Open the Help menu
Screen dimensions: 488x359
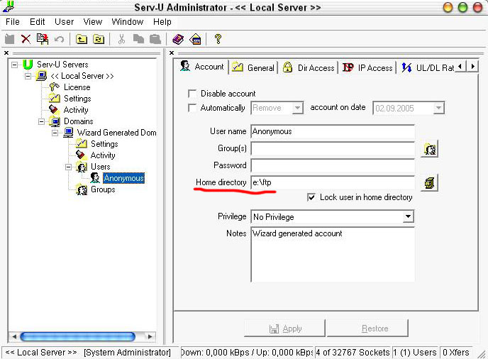coord(162,22)
